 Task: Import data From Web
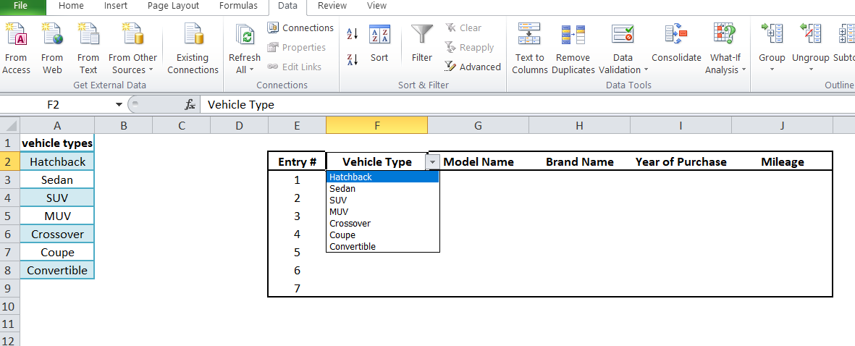[52, 48]
